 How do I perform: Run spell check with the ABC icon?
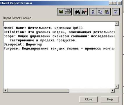tap(116, 12)
